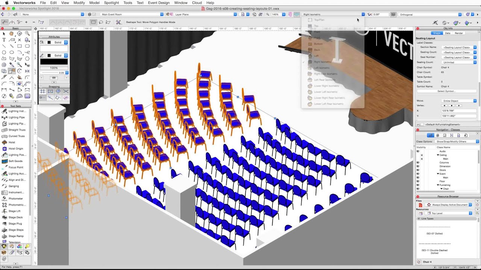Toggle Snap to Object in Snapping palette
Image resolution: width=481 pixels, height=270 pixels.
pyautogui.click(x=50, y=91)
